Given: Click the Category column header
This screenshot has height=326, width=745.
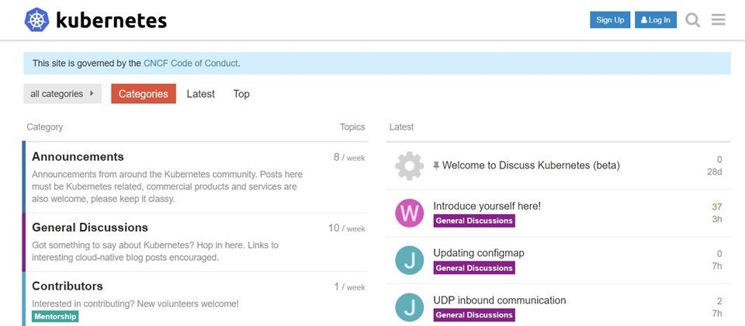Looking at the screenshot, I should (x=45, y=127).
